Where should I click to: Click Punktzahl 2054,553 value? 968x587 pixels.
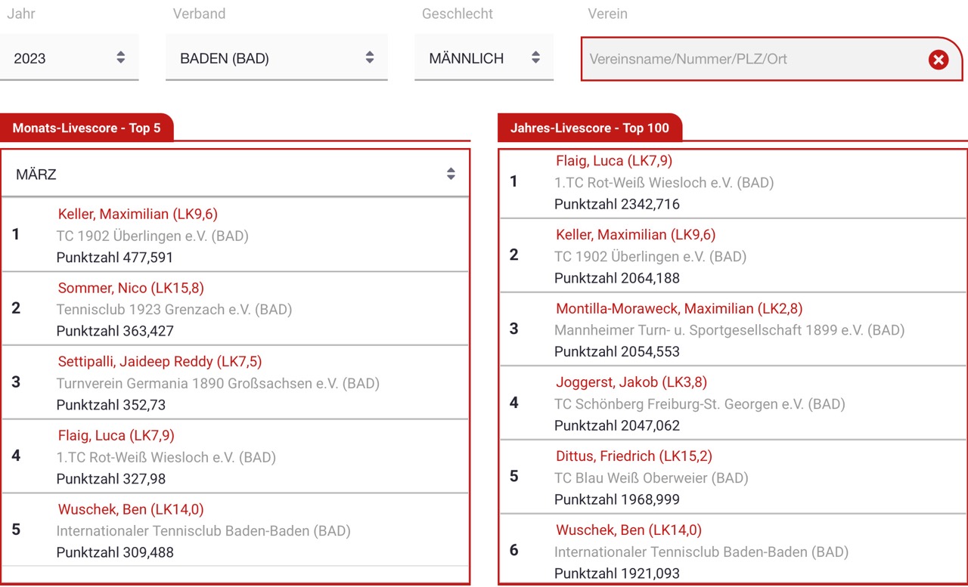(617, 351)
